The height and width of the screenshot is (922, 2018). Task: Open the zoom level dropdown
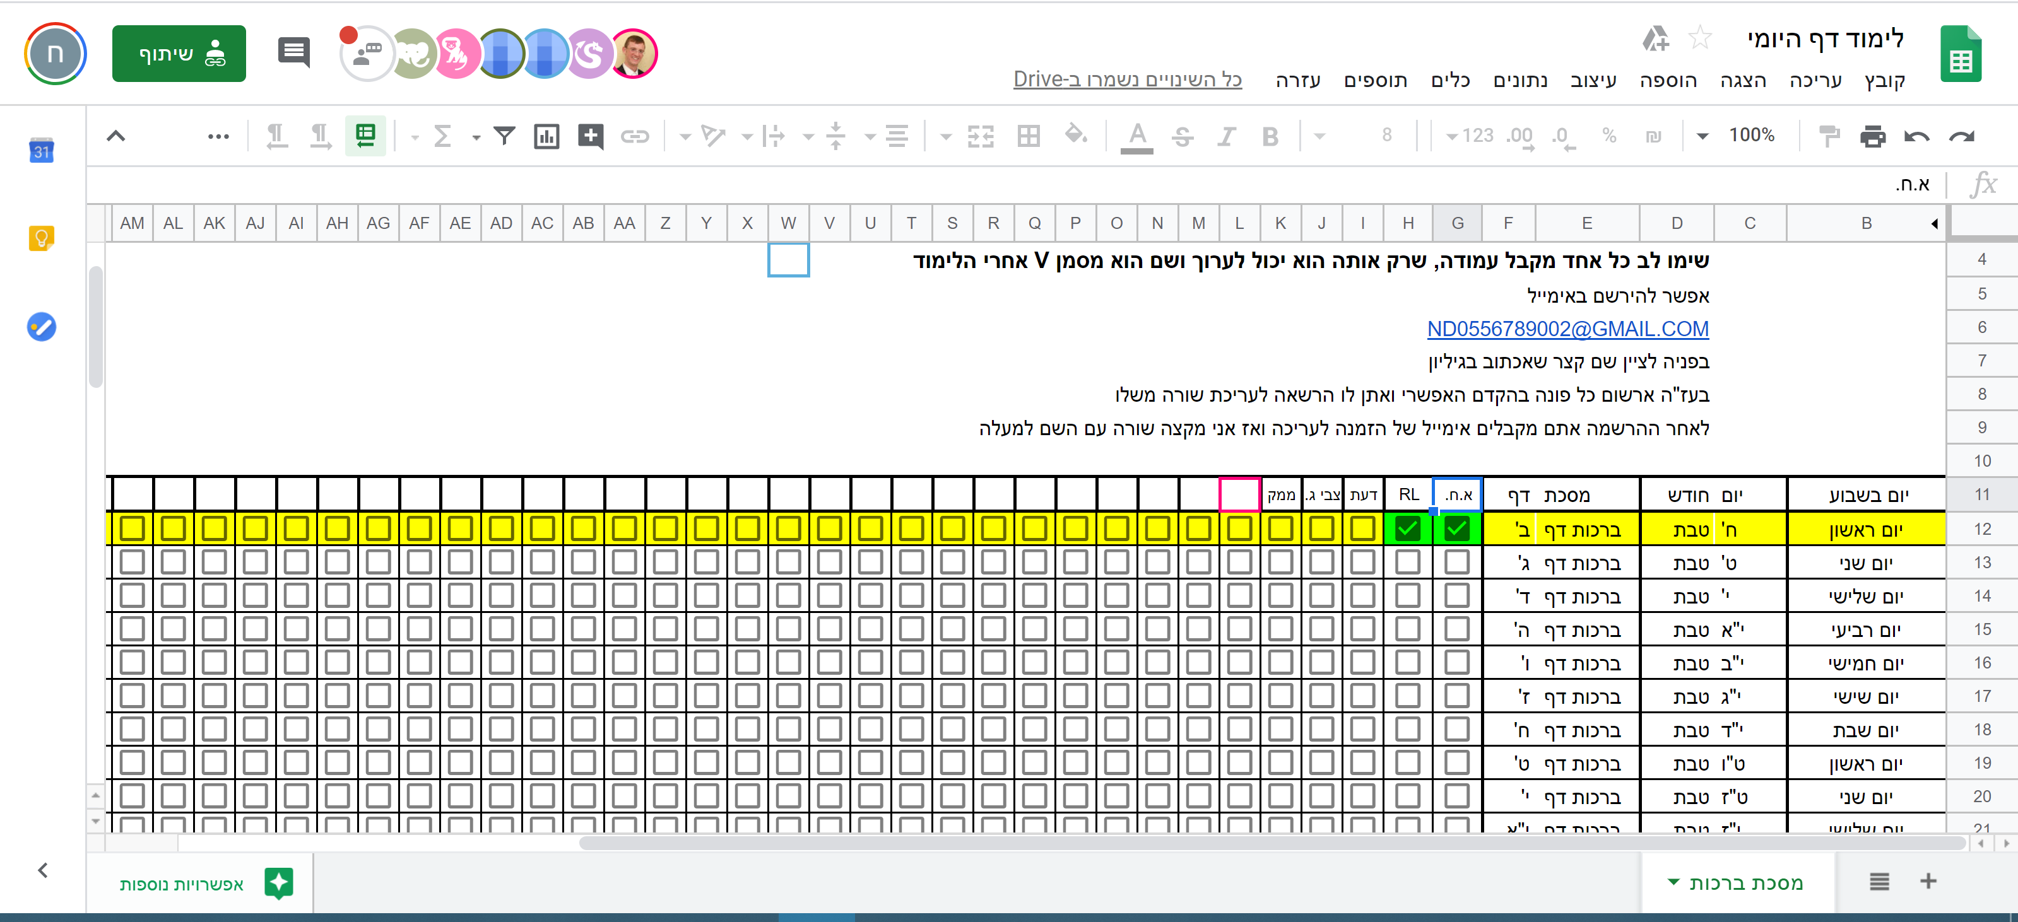point(1738,136)
